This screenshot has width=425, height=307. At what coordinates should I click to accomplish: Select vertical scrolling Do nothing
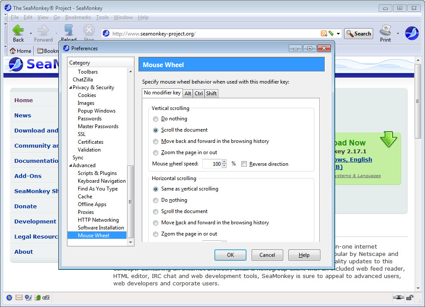tap(156, 119)
